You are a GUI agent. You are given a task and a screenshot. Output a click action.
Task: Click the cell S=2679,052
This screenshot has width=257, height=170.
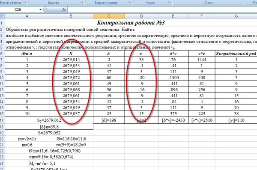click(49, 133)
